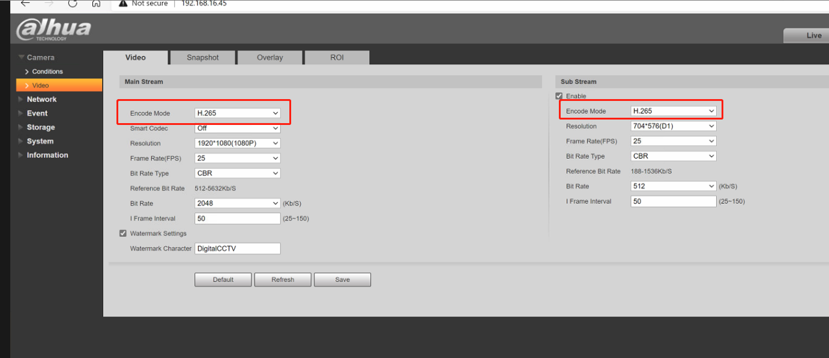This screenshot has width=829, height=358.
Task: Open Sub Stream Frame Rate dropdown
Action: click(674, 141)
